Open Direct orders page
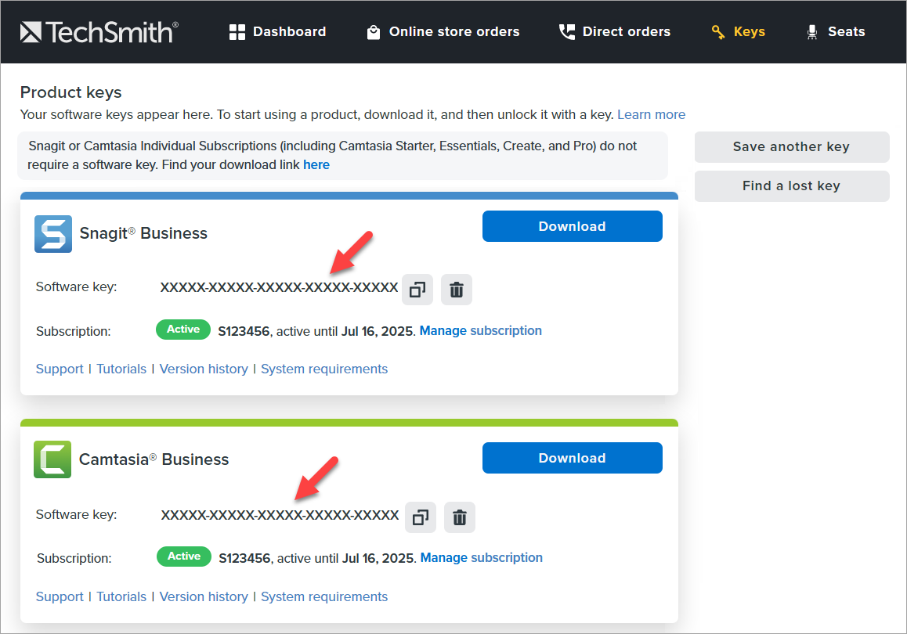The width and height of the screenshot is (907, 634). (614, 32)
